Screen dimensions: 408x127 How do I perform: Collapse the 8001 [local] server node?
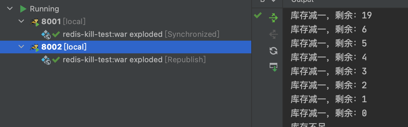(x=21, y=22)
